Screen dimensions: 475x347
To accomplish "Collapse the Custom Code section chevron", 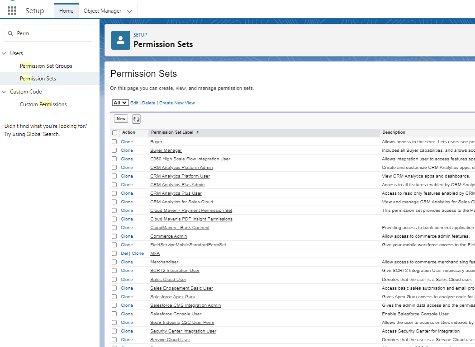I will point(4,92).
